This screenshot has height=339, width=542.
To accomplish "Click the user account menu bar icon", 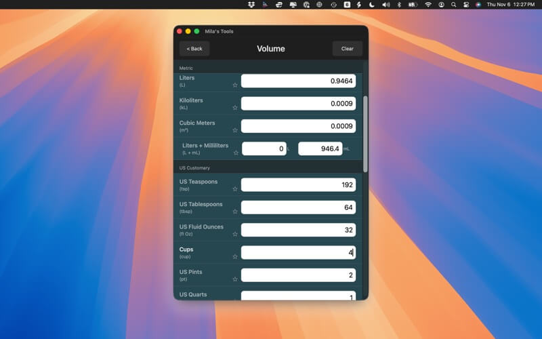I will click(x=441, y=5).
